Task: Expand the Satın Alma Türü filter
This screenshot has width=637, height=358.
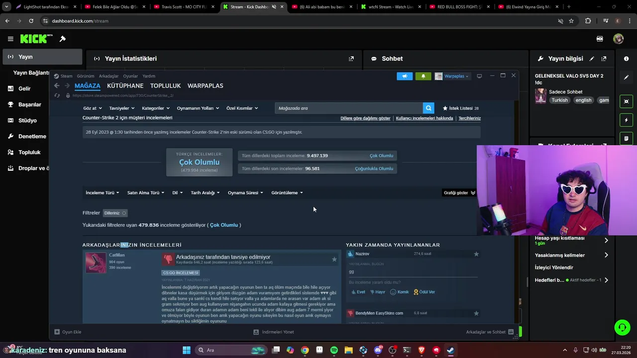Action: coord(145,192)
